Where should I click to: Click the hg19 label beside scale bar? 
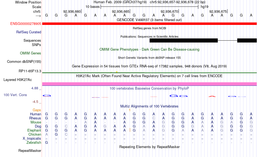pos(205,7)
